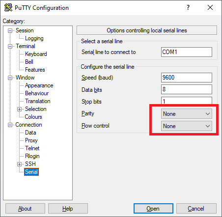The height and width of the screenshot is (217, 222).
Task: Expand the Selection tree node
Action: tap(19, 109)
